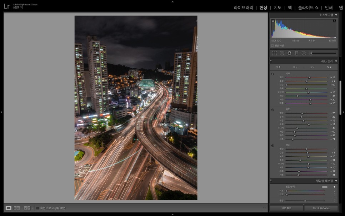Select the 색조 tab in HSL panel
Viewport: 345px width, 216px height.
pyautogui.click(x=278, y=67)
